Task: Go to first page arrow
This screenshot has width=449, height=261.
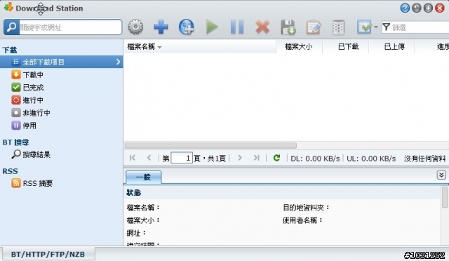Action: pyautogui.click(x=133, y=158)
